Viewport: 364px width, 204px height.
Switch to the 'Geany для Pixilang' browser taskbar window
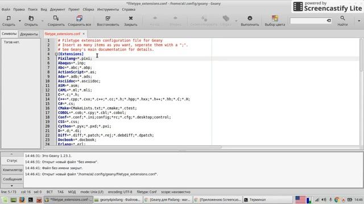click(167, 199)
